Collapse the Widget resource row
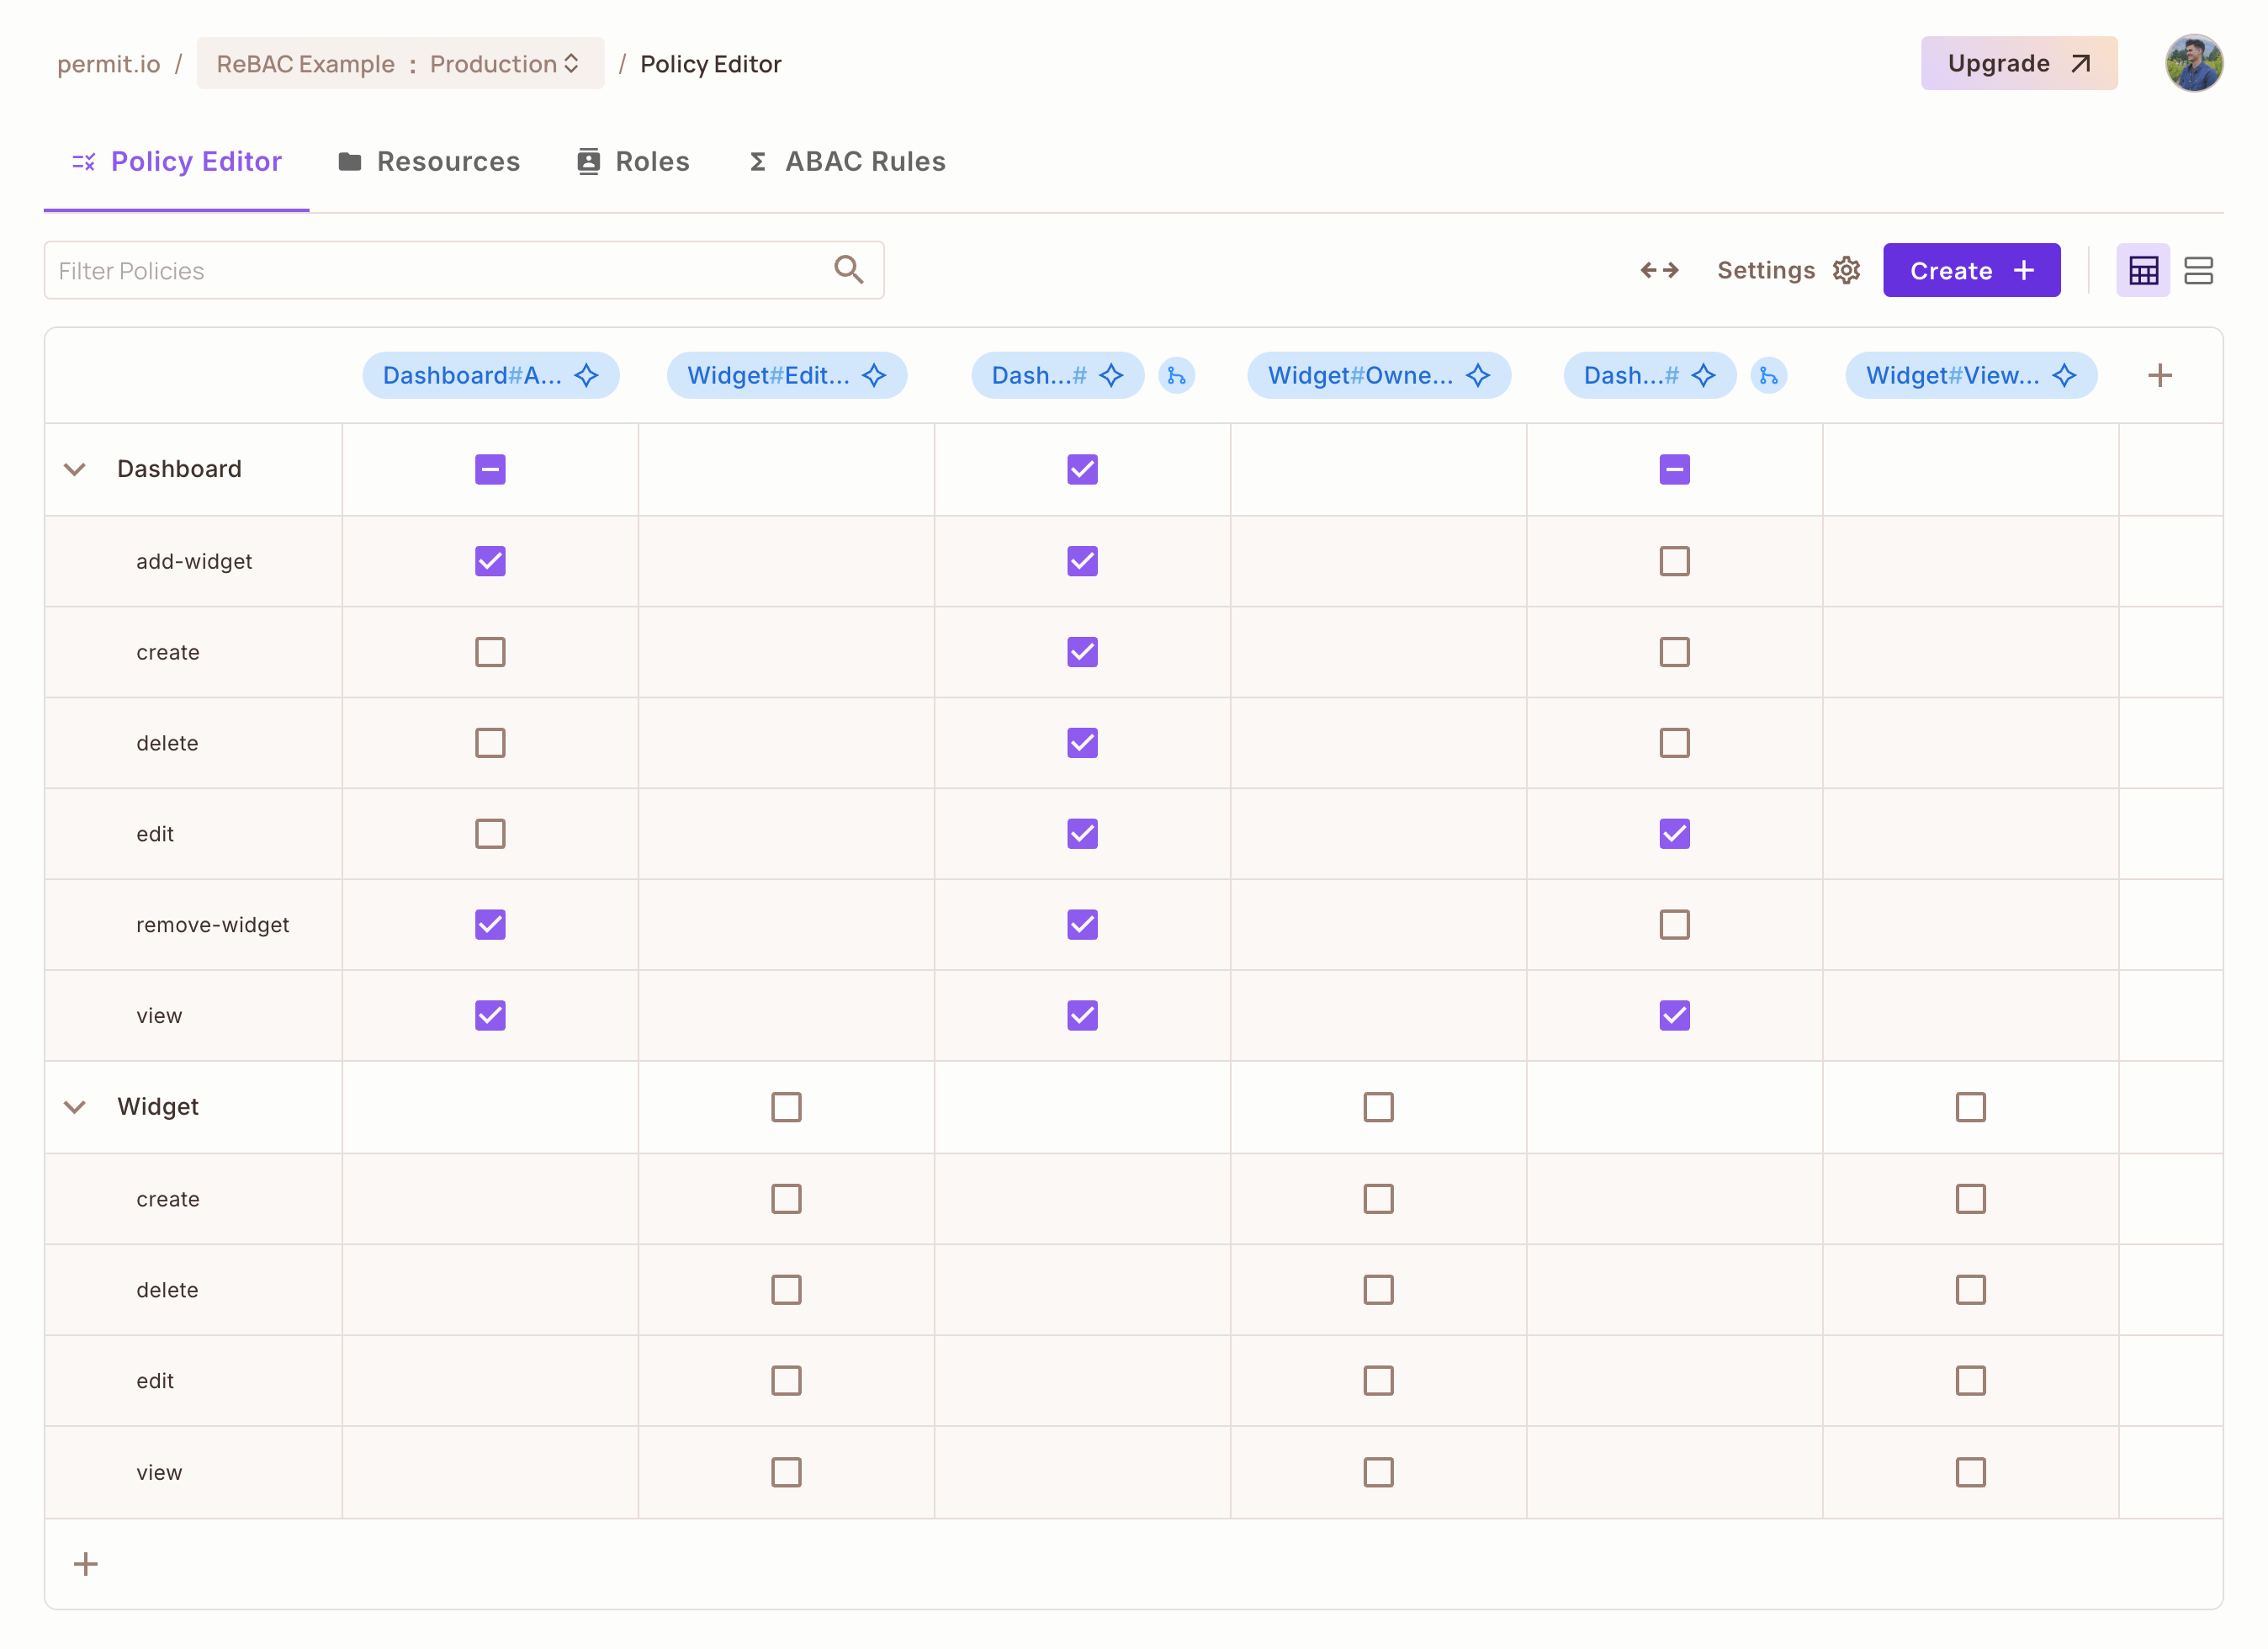Screen dimensions: 2268x1649 point(75,1107)
